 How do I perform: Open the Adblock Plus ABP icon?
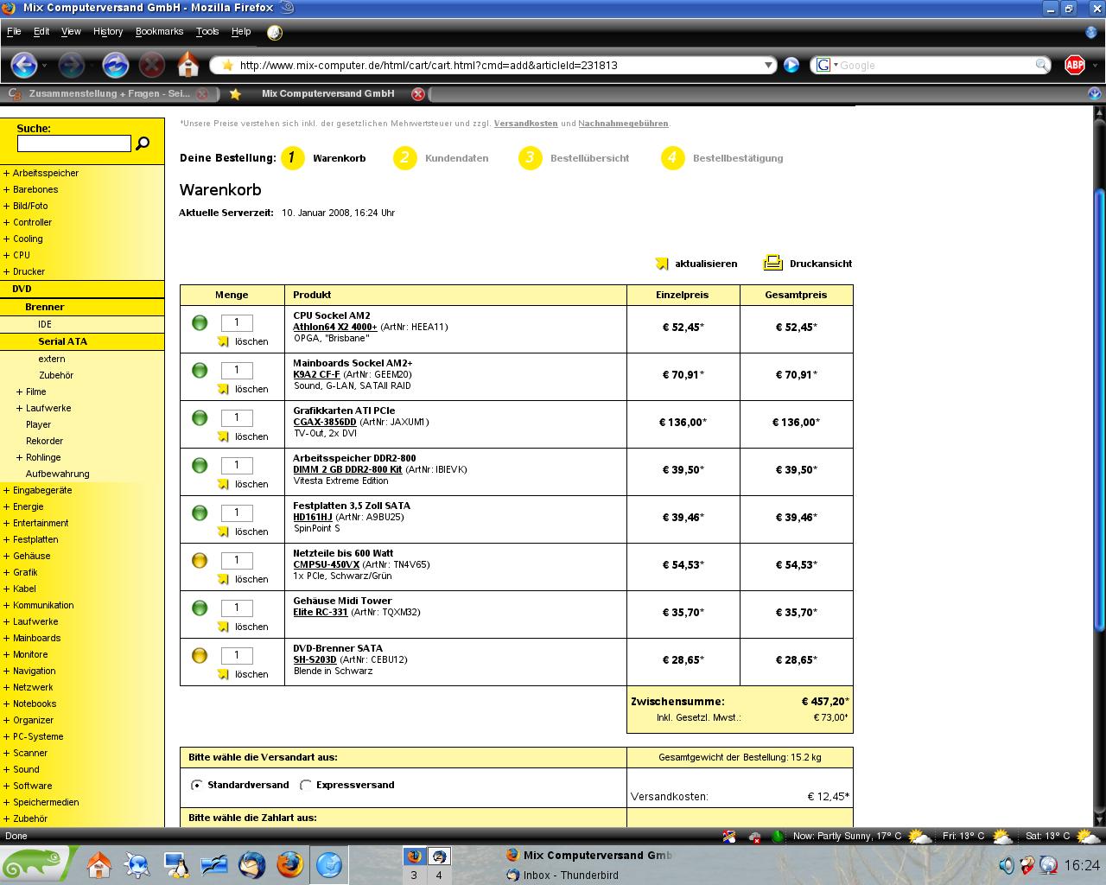tap(1074, 65)
